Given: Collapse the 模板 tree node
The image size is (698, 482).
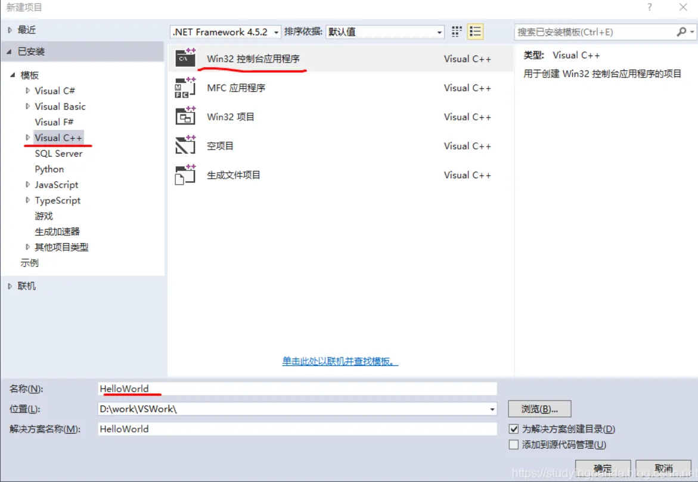Looking at the screenshot, I should coord(13,74).
